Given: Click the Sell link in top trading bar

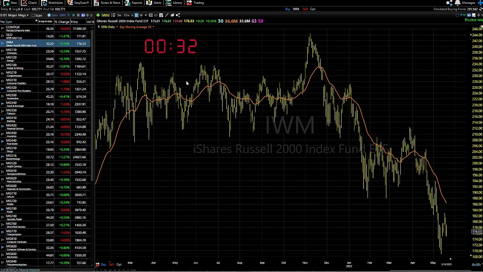Looking at the screenshot, I should 306,9.
